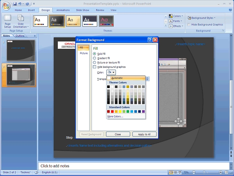Click Apply to All button

click(144, 134)
